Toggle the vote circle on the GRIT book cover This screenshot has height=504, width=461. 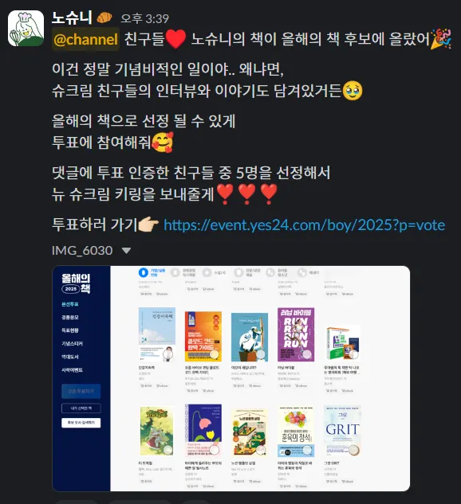coord(353,450)
